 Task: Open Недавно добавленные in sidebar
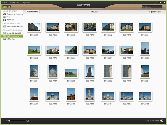[x=13, y=14]
